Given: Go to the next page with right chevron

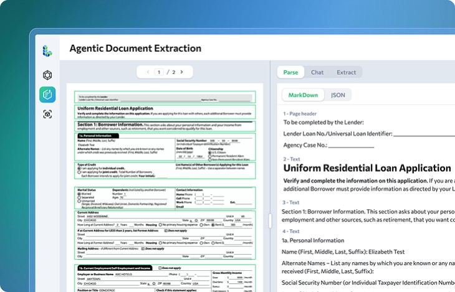Looking at the screenshot, I should pyautogui.click(x=182, y=72).
